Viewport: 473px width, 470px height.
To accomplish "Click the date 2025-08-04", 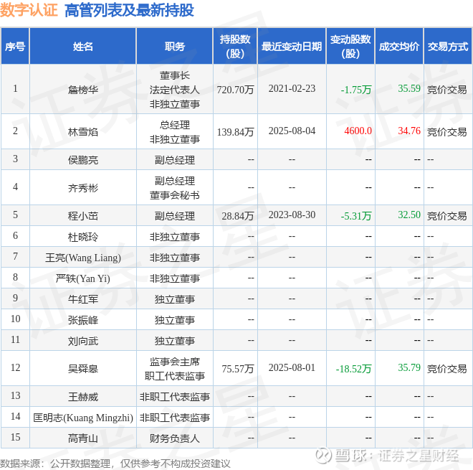I will tap(292, 131).
